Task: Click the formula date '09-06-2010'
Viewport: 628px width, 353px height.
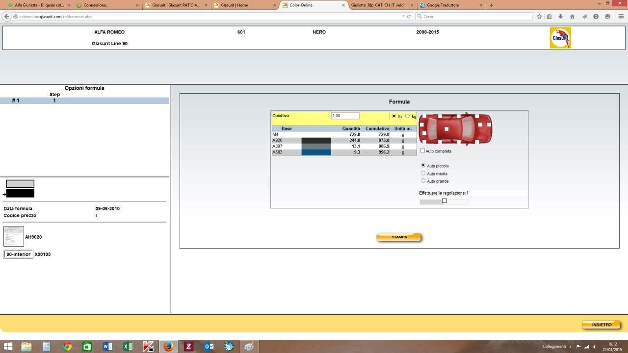Action: click(107, 208)
